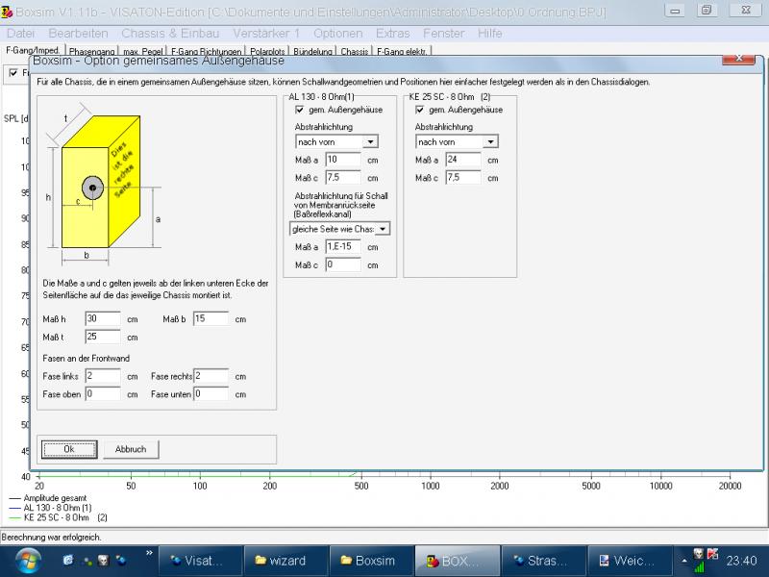
Task: Toggle gem. Außengehäuse for KE 25 SC
Action: [419, 110]
